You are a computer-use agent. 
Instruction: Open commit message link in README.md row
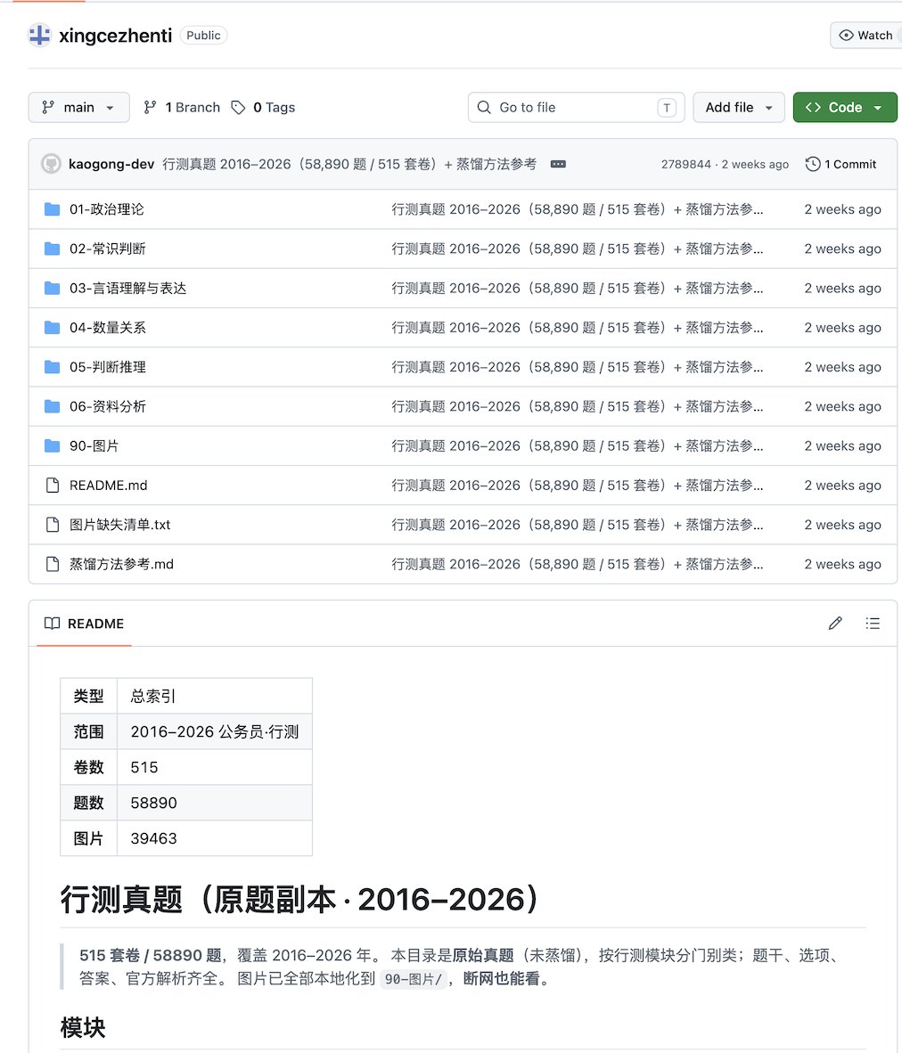coord(578,486)
